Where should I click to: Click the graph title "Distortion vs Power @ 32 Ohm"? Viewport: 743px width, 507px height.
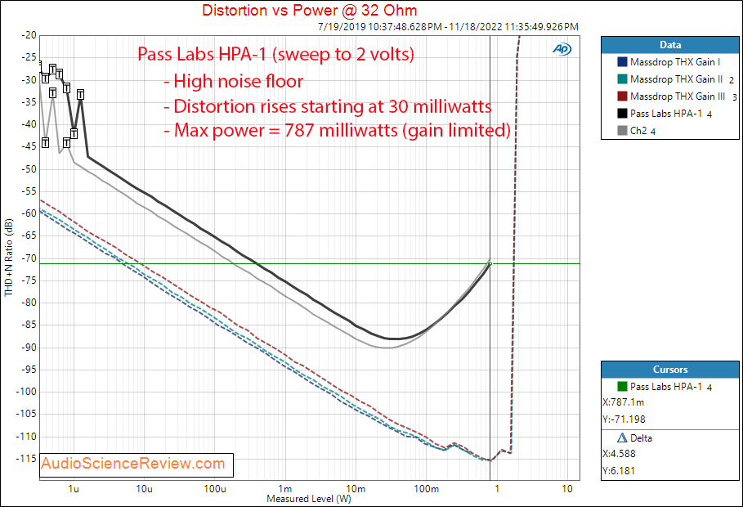(x=310, y=10)
